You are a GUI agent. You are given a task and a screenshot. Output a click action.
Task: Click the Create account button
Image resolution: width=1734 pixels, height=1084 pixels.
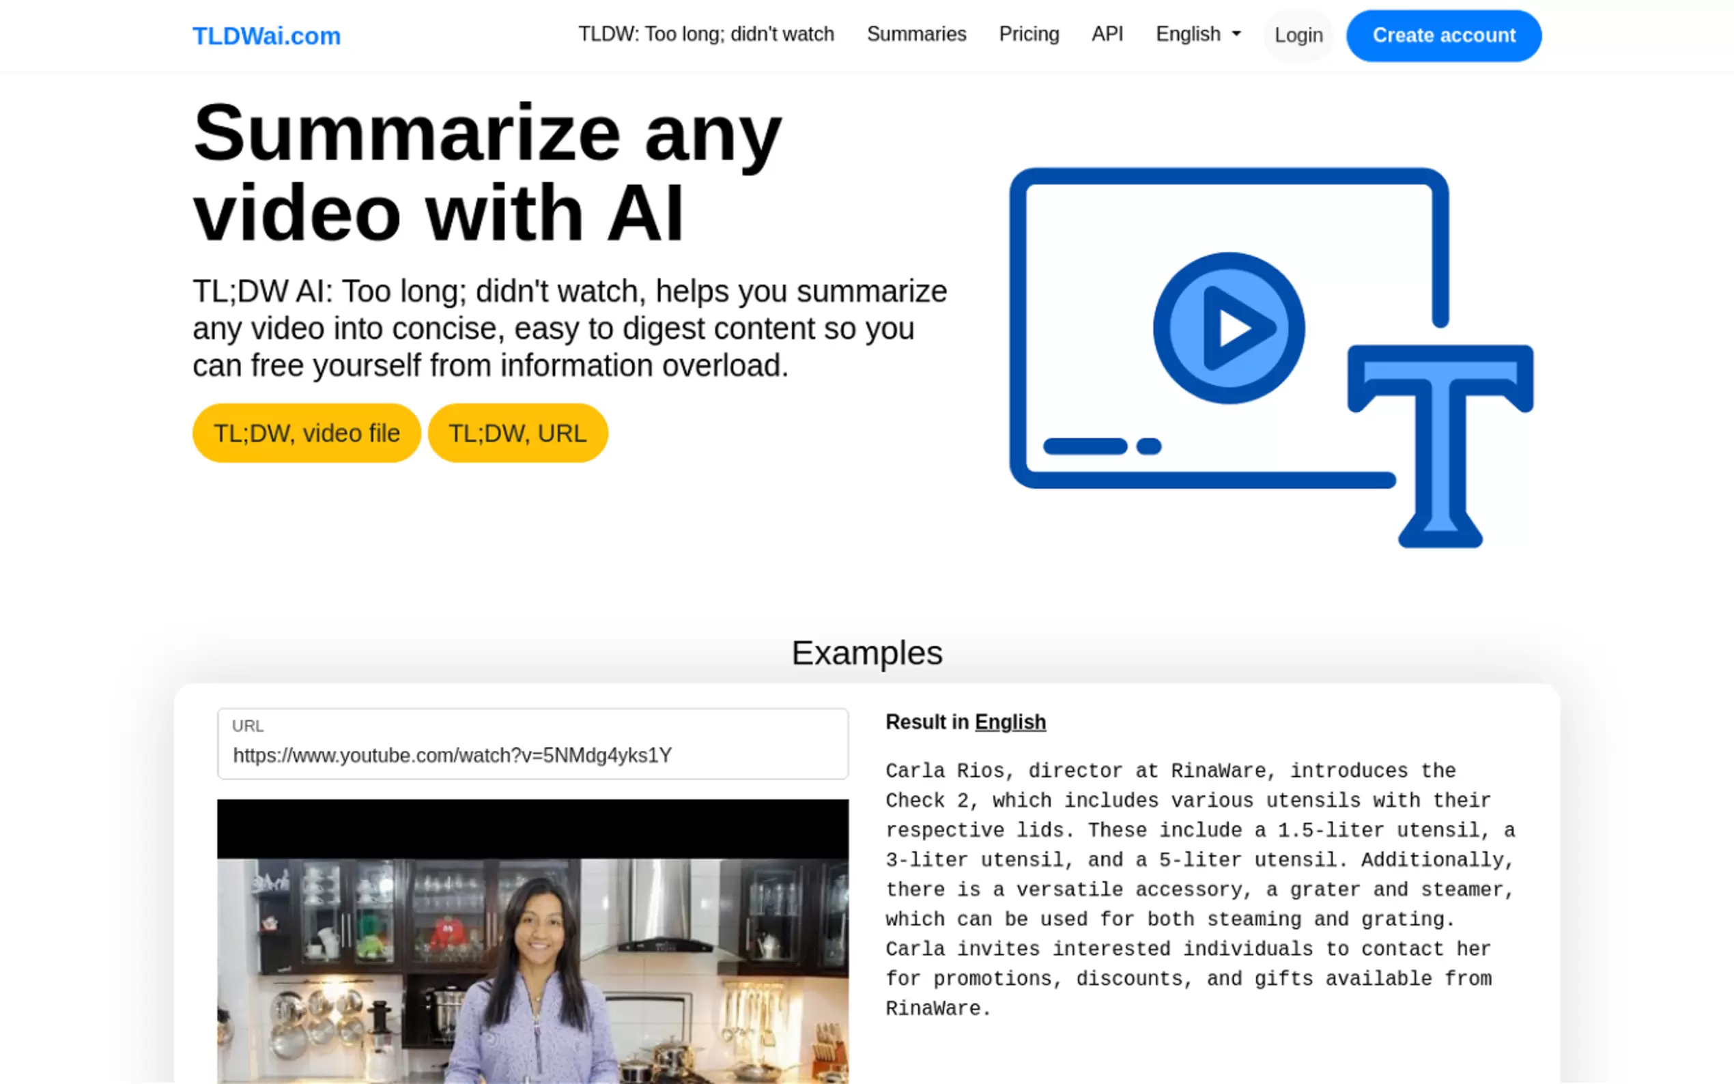pyautogui.click(x=1443, y=36)
